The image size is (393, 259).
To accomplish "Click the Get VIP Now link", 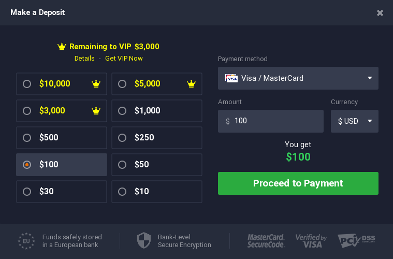I will (124, 59).
